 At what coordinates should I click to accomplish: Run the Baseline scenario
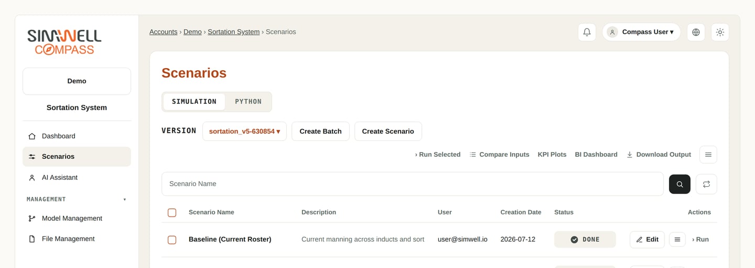700,240
